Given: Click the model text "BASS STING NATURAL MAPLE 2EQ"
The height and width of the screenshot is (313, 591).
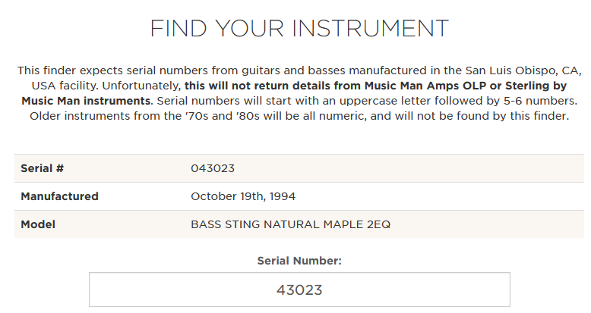Looking at the screenshot, I should (290, 224).
